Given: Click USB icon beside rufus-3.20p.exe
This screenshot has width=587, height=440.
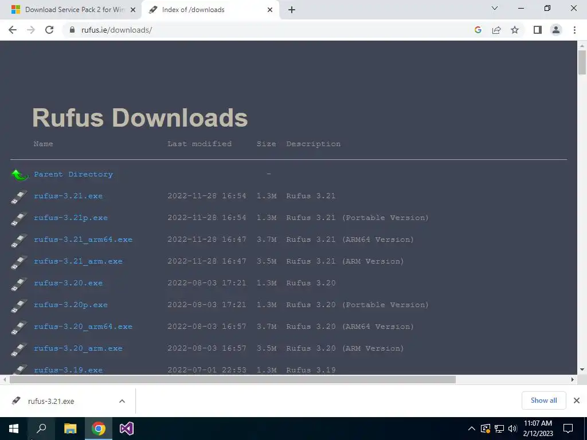Looking at the screenshot, I should click(x=19, y=306).
